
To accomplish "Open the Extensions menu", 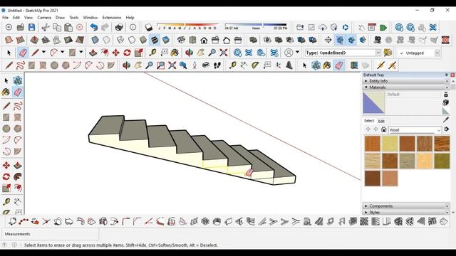I will [x=112, y=17].
